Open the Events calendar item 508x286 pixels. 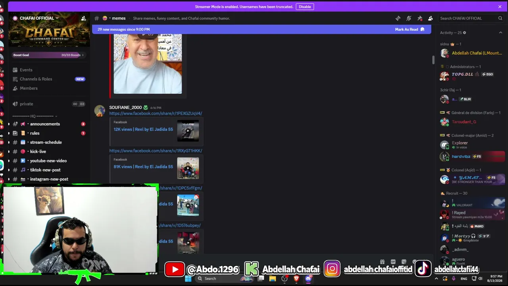49,70
